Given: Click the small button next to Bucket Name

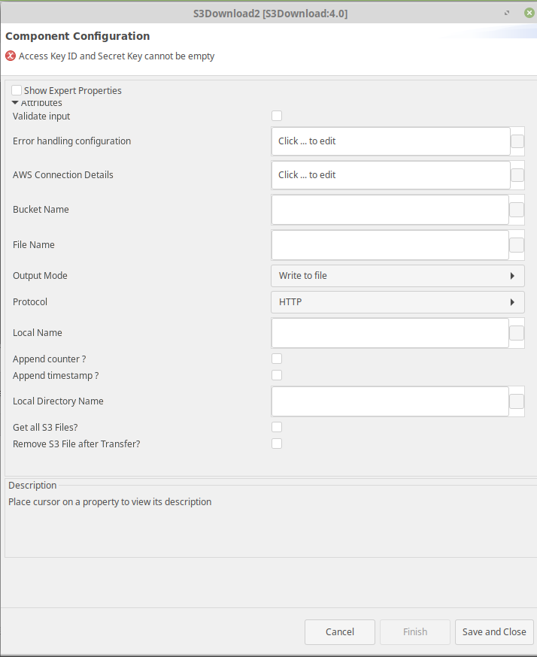Looking at the screenshot, I should pos(517,210).
